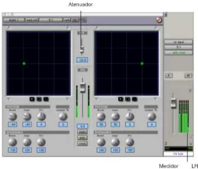The image size is (198, 169).
Task: Click the left panner Position F/R knob
Action: click(x=41, y=117)
